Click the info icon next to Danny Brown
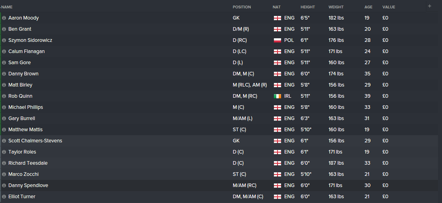Viewport: 442px width, 203px height. (x=4, y=74)
